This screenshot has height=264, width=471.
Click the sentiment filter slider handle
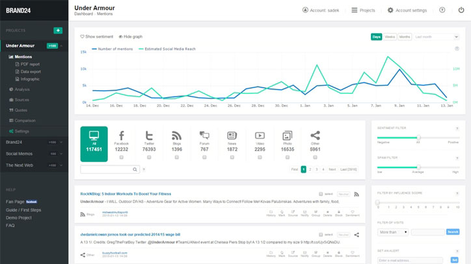(418, 138)
